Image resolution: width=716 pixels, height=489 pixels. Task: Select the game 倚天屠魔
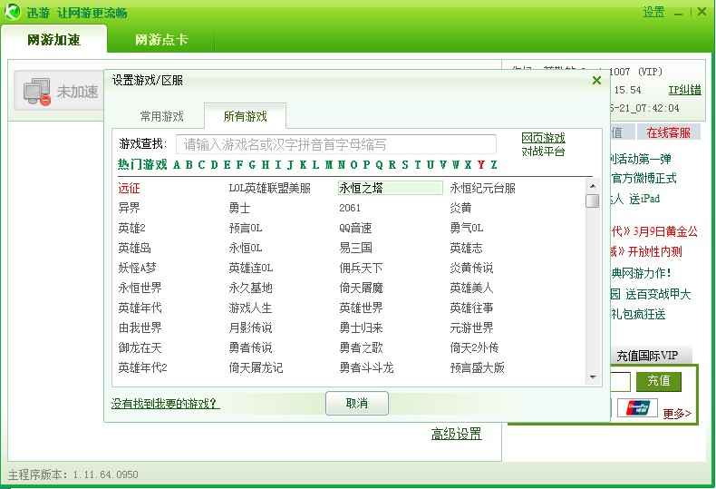coord(361,288)
